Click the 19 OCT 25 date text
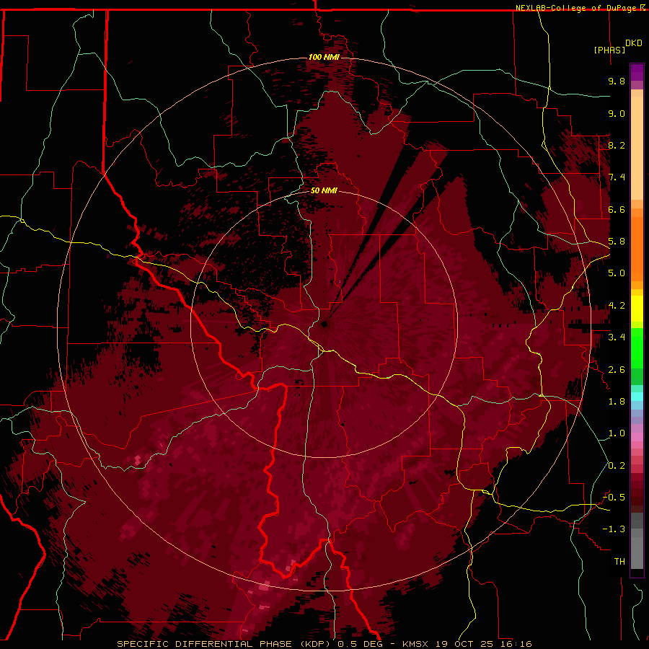Image resolution: width=649 pixels, height=649 pixels. tap(463, 644)
